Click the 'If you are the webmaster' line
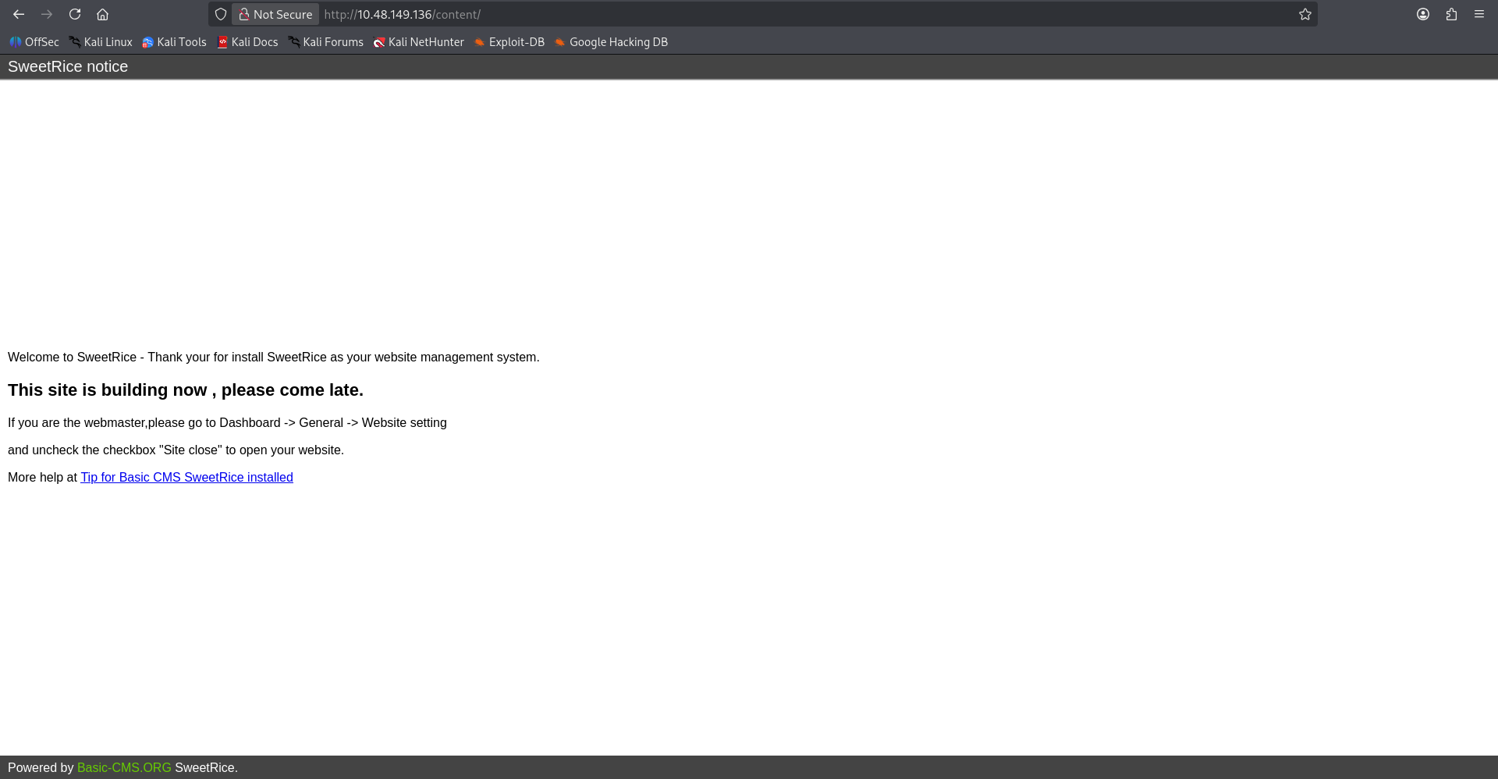Image resolution: width=1498 pixels, height=779 pixels. click(x=227, y=422)
